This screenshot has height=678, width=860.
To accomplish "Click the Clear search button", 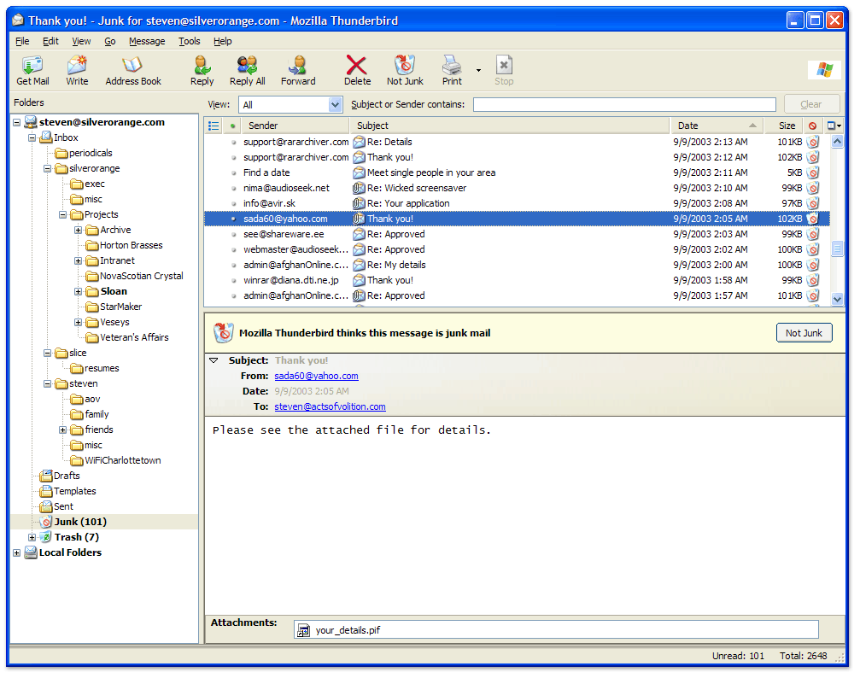I will (x=811, y=104).
